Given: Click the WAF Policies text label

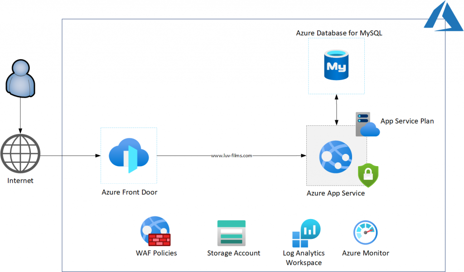Looking at the screenshot, I should pos(156,253).
